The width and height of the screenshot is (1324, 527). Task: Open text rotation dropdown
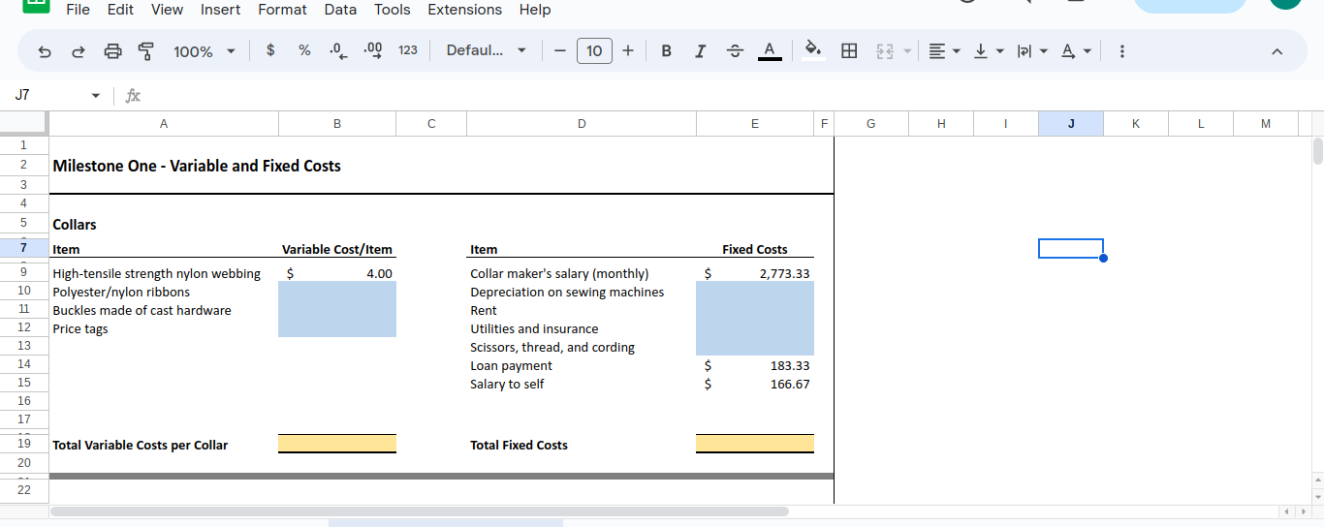click(x=1076, y=50)
